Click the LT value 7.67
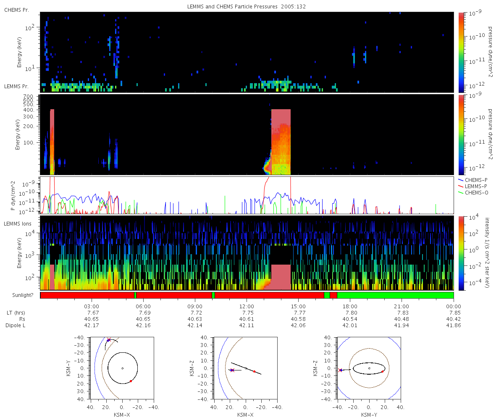This screenshot has width=504, height=420. (92, 313)
